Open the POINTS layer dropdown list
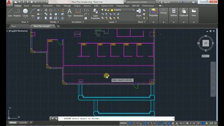 point(134,10)
